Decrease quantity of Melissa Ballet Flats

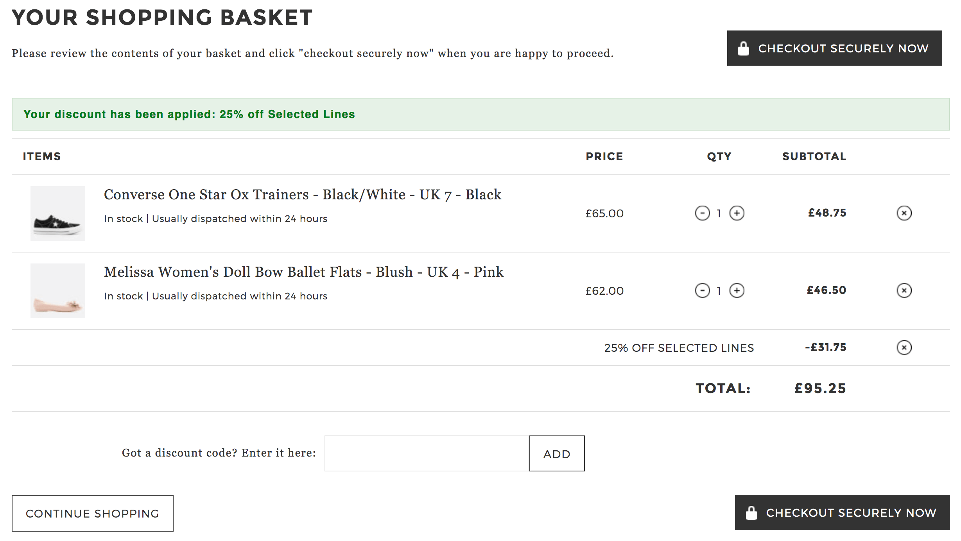702,290
